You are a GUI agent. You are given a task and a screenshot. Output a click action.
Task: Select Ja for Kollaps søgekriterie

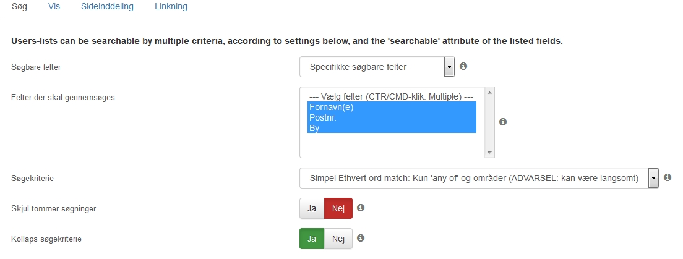[312, 239]
